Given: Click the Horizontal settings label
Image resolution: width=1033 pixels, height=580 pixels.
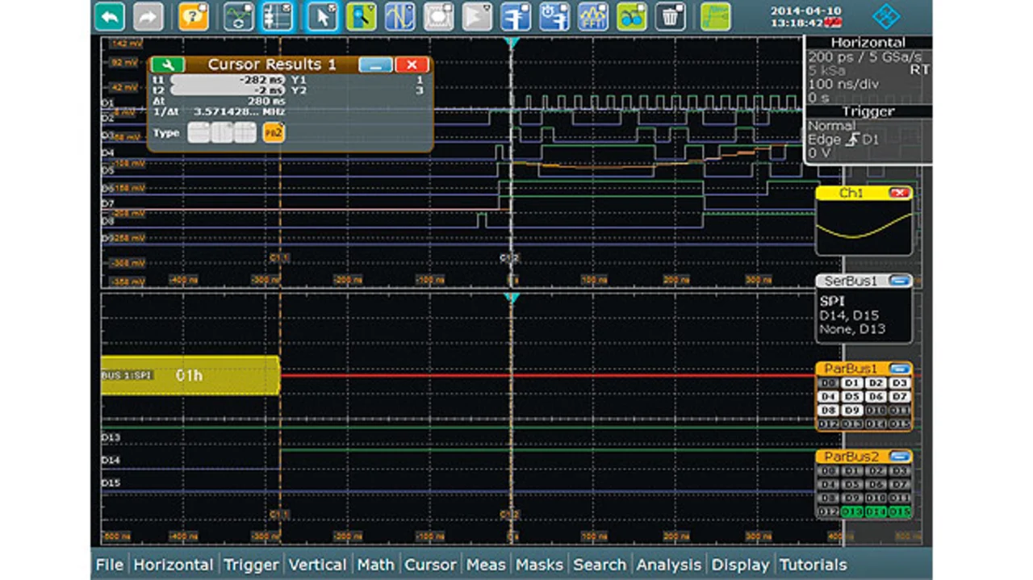Looking at the screenshot, I should (x=868, y=43).
